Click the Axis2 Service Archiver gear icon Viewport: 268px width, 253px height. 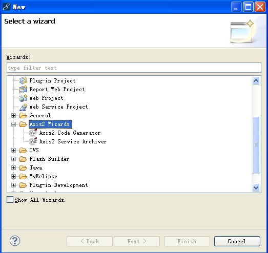click(x=33, y=142)
